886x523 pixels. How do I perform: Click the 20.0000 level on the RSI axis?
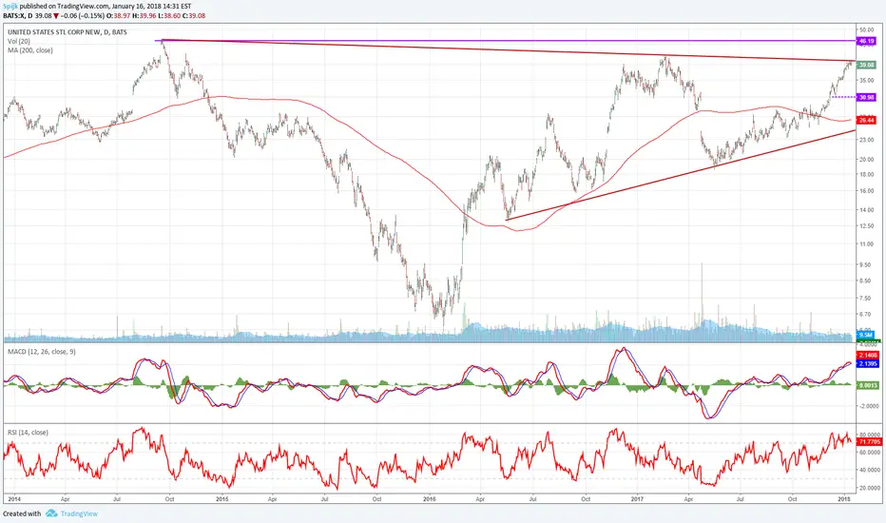(x=870, y=488)
